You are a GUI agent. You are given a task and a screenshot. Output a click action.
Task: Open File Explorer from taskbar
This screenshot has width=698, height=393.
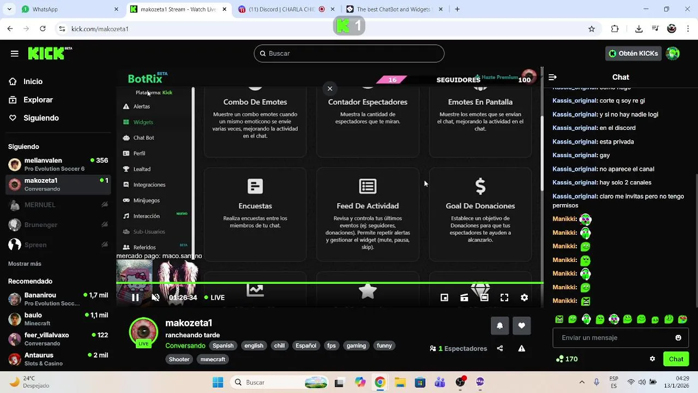point(400,382)
